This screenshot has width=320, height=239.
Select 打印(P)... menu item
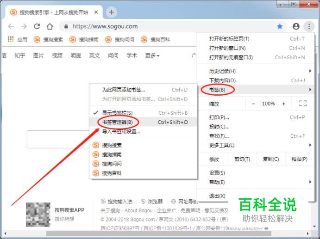(x=255, y=117)
